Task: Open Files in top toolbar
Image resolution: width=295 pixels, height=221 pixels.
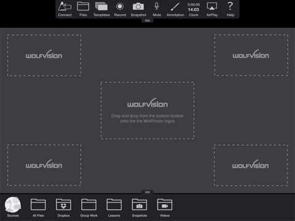Action: (x=83, y=9)
